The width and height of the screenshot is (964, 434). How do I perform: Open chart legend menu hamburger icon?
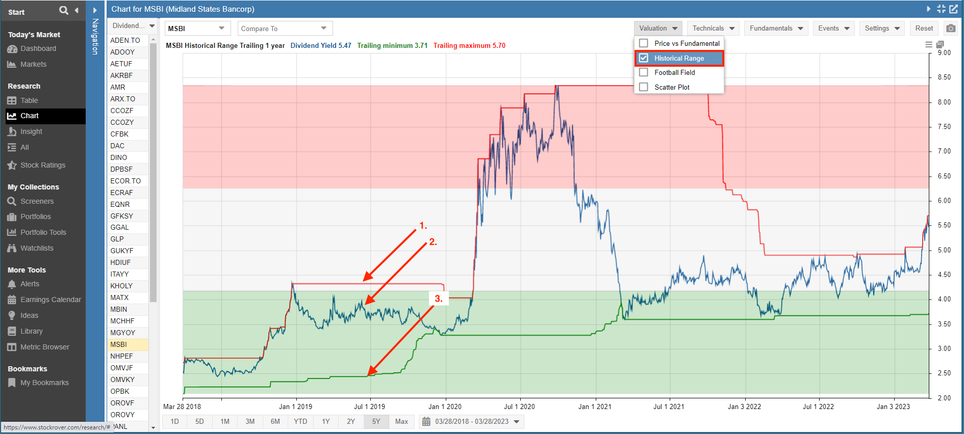[x=929, y=45]
